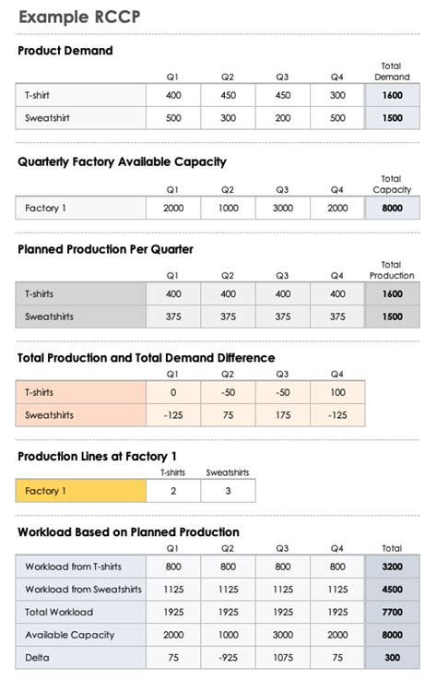Select T-shirts Q4 difference cell showing 100
437x692 pixels.
click(x=337, y=392)
